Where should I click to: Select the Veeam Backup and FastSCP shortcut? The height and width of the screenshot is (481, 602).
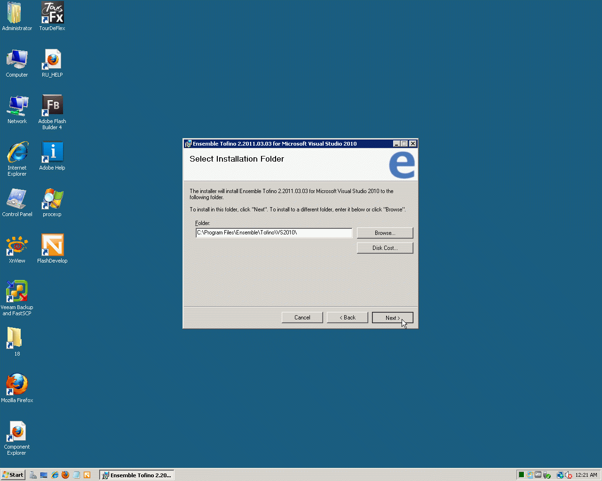(x=17, y=298)
